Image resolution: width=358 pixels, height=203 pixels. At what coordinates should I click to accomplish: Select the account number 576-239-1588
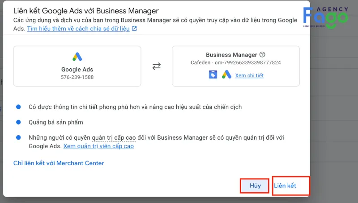click(x=77, y=77)
